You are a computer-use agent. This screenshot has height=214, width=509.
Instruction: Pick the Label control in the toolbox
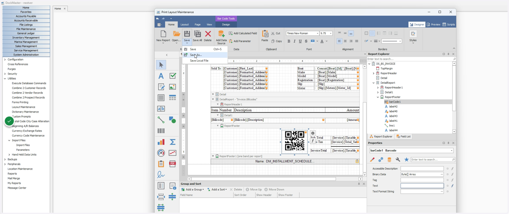pos(161,76)
